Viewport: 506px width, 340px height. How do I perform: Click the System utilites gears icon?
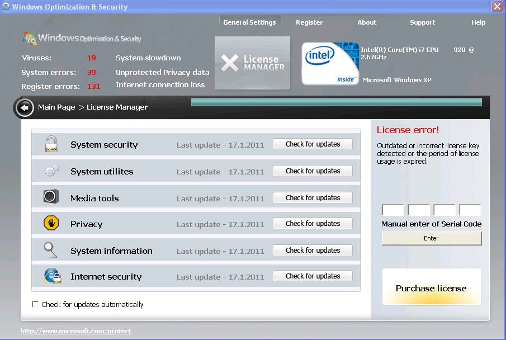52,171
